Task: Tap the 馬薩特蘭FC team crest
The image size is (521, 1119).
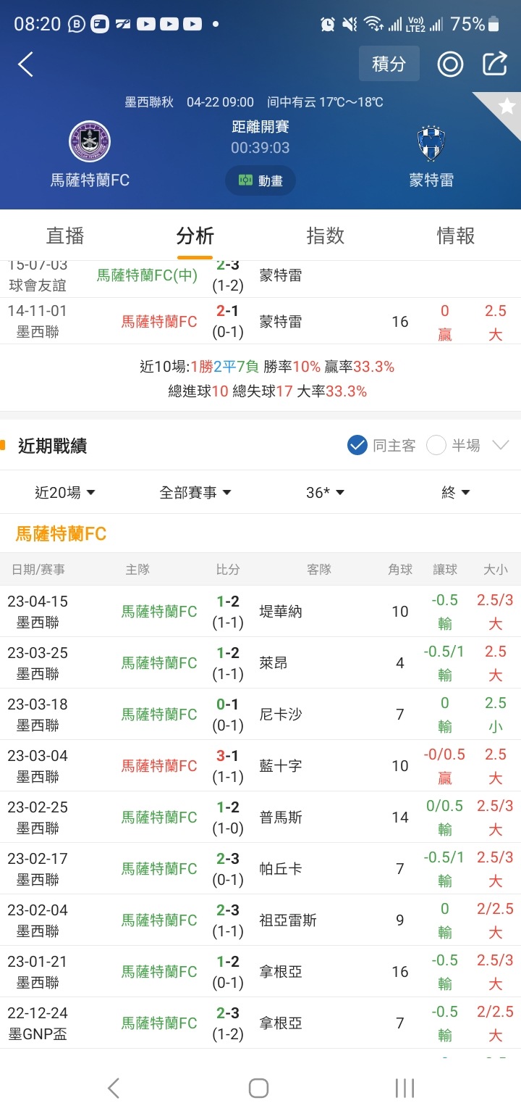Action: click(x=90, y=142)
